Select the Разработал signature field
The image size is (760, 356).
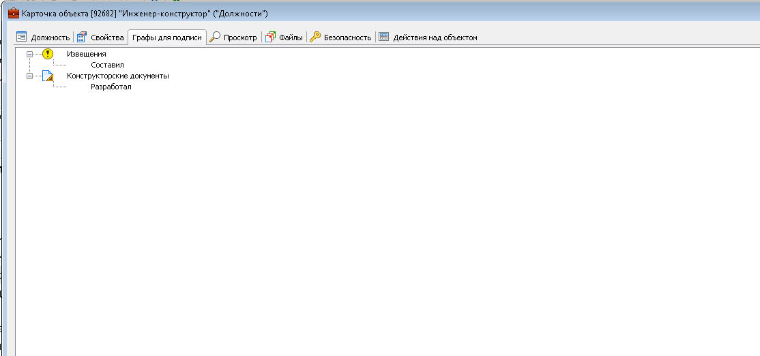[111, 87]
